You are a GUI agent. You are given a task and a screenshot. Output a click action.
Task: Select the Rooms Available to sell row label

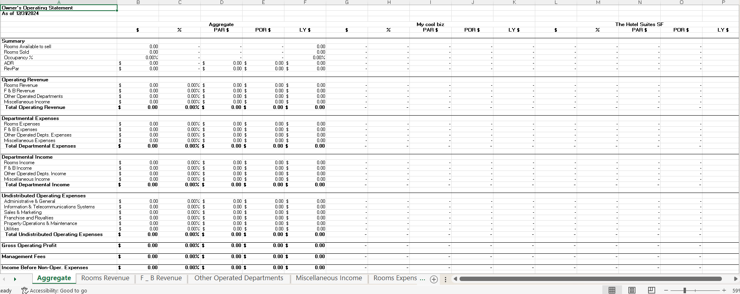[x=28, y=47]
